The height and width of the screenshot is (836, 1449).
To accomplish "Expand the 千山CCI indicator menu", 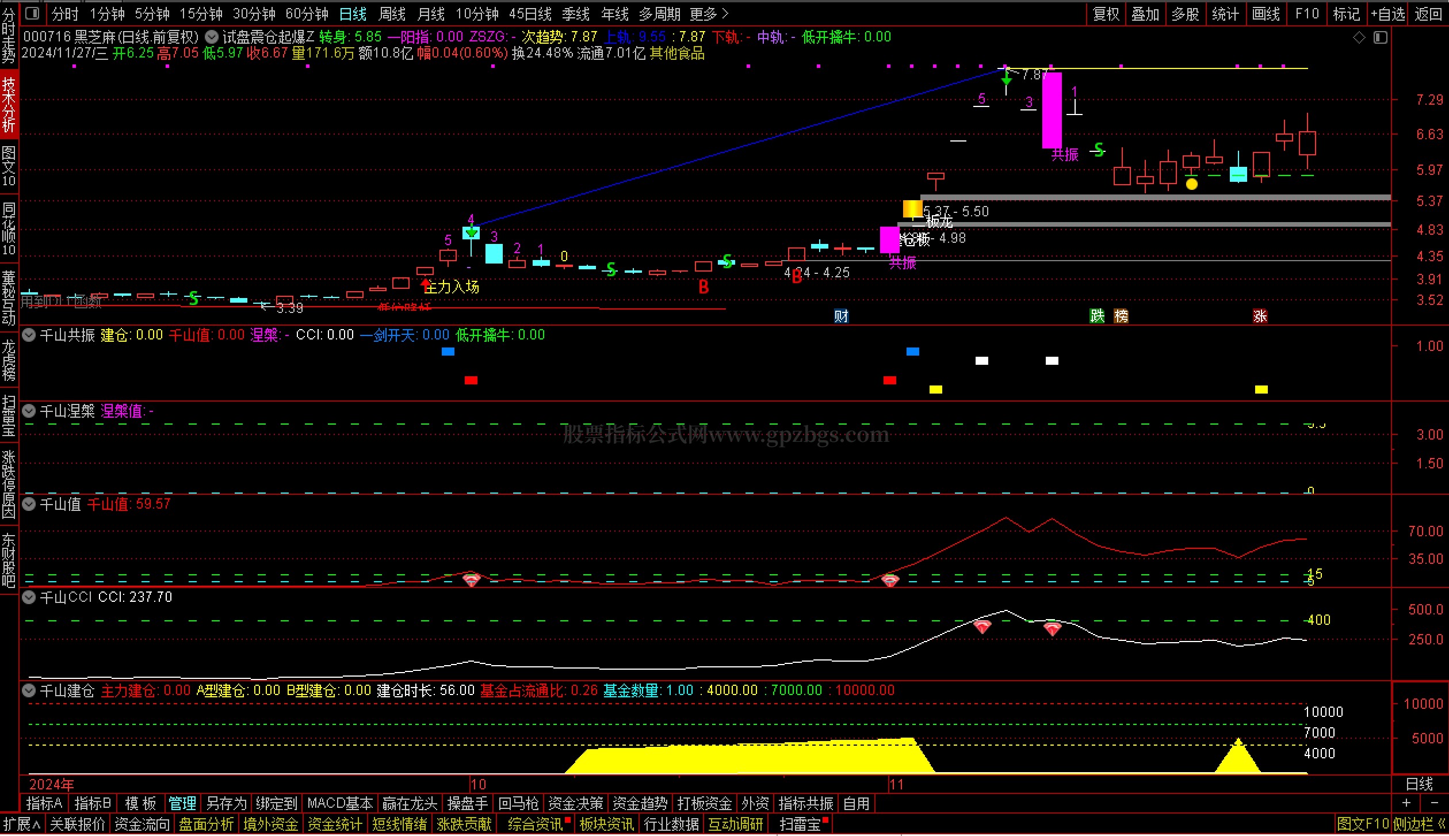I will point(29,597).
